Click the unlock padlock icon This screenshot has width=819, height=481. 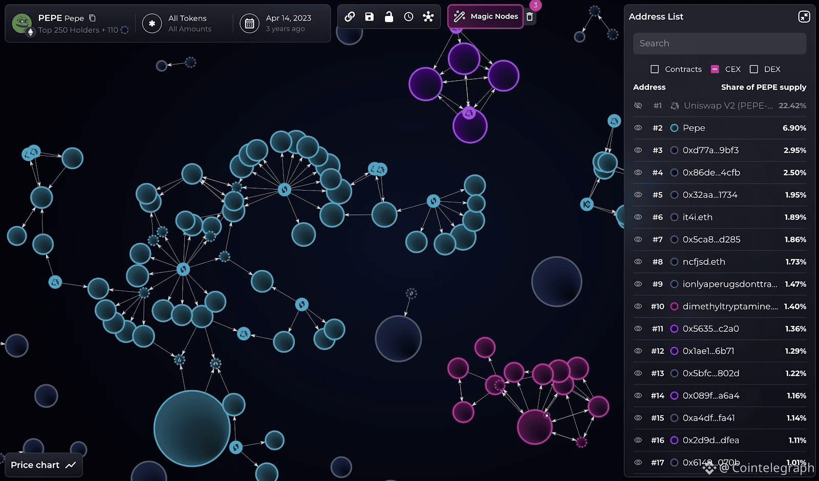coord(389,17)
